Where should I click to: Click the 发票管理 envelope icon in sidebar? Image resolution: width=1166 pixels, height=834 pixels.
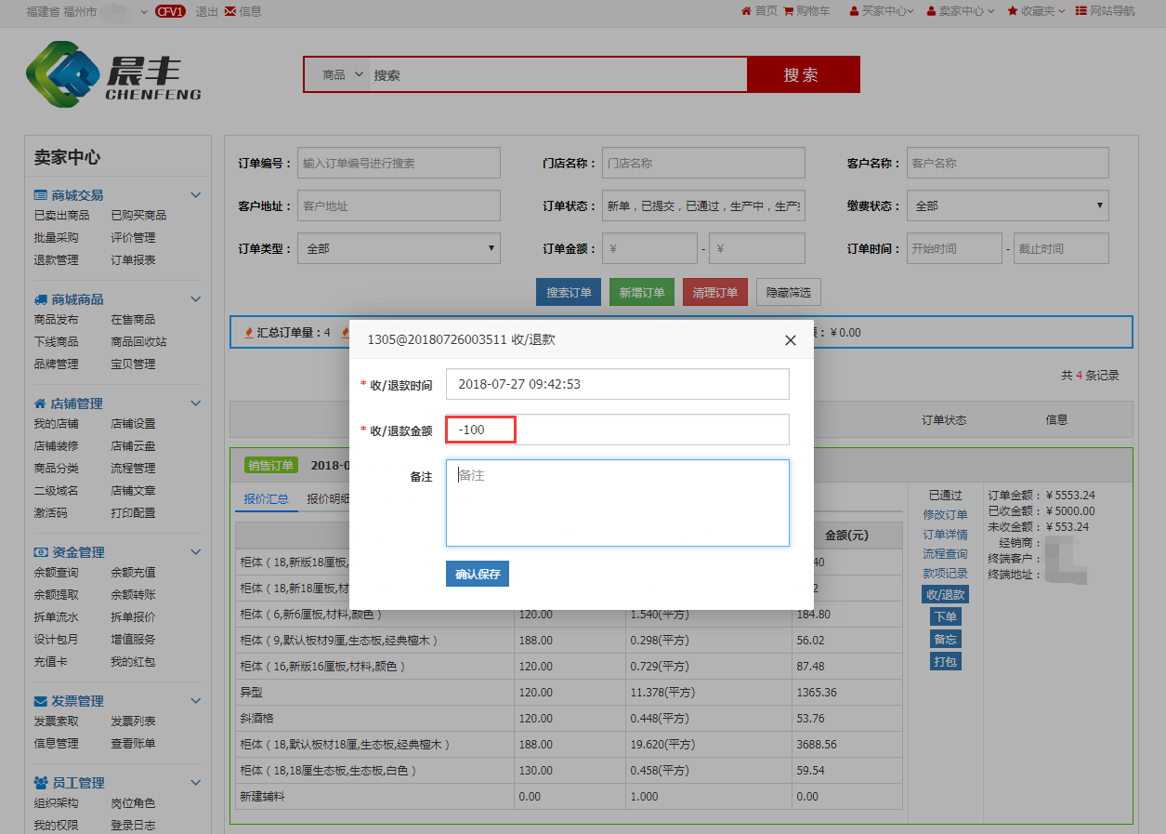coord(40,701)
